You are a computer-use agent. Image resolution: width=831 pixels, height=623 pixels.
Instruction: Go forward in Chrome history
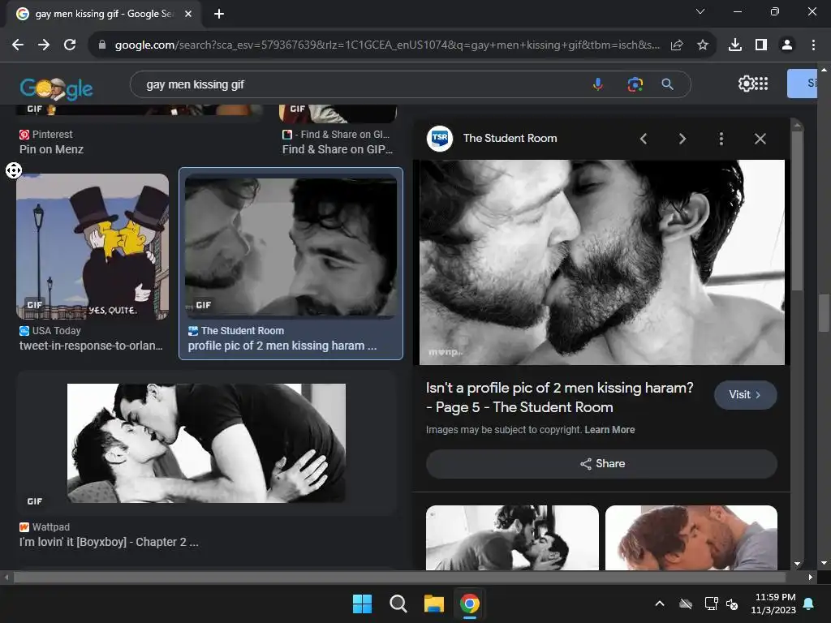click(x=44, y=45)
